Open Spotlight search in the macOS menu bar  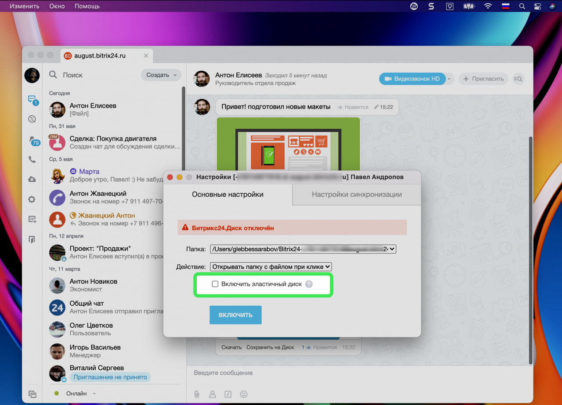(x=522, y=6)
